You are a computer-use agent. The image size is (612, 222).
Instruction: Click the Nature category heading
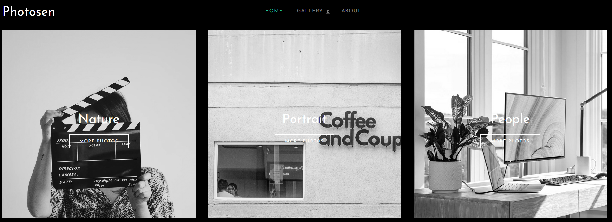point(99,119)
